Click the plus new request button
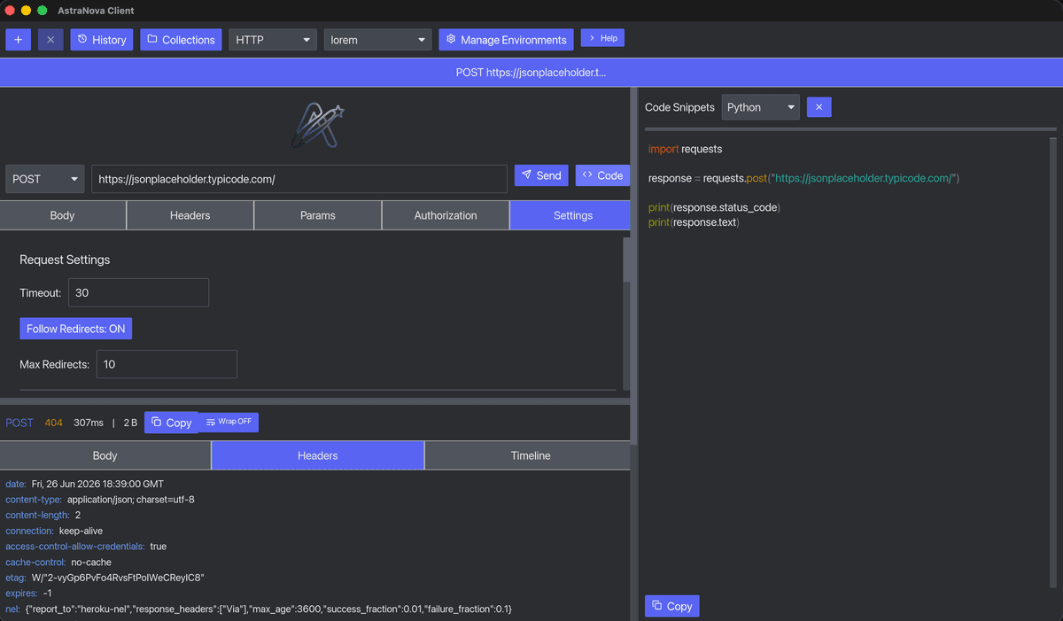The width and height of the screenshot is (1063, 621). coord(18,40)
